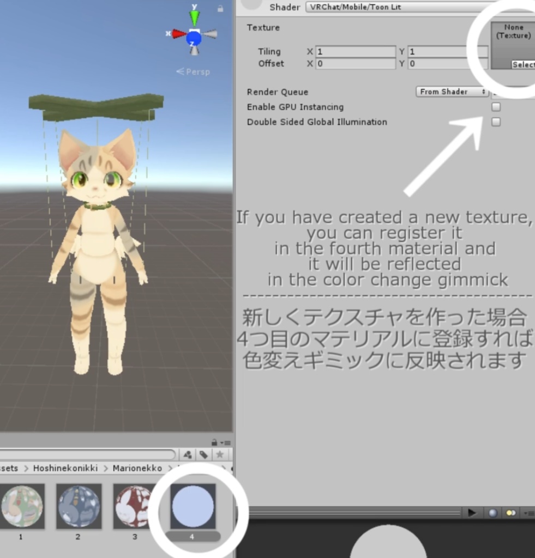Enable Double Sided Global Illumination
Screen dimensions: 535x558
pyautogui.click(x=496, y=122)
